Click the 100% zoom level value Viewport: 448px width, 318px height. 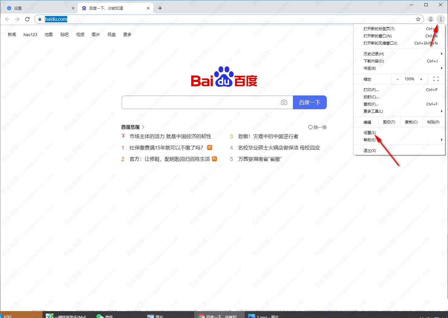pyautogui.click(x=409, y=79)
